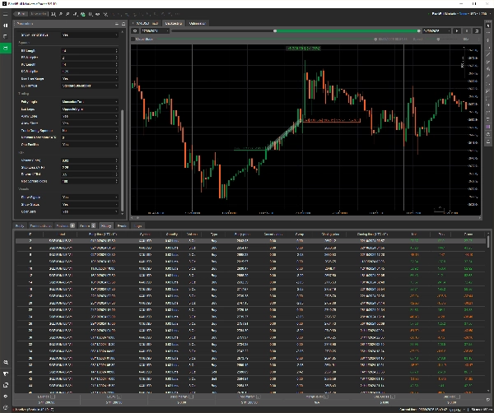Click the sidebar icon just below the magnifier

pos(6,374)
